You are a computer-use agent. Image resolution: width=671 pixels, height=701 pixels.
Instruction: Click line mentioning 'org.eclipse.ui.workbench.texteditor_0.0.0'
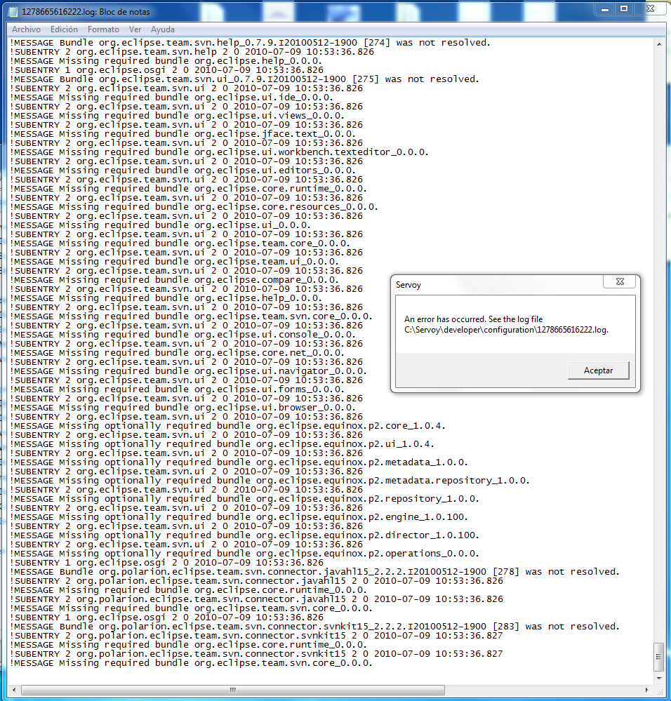point(219,152)
